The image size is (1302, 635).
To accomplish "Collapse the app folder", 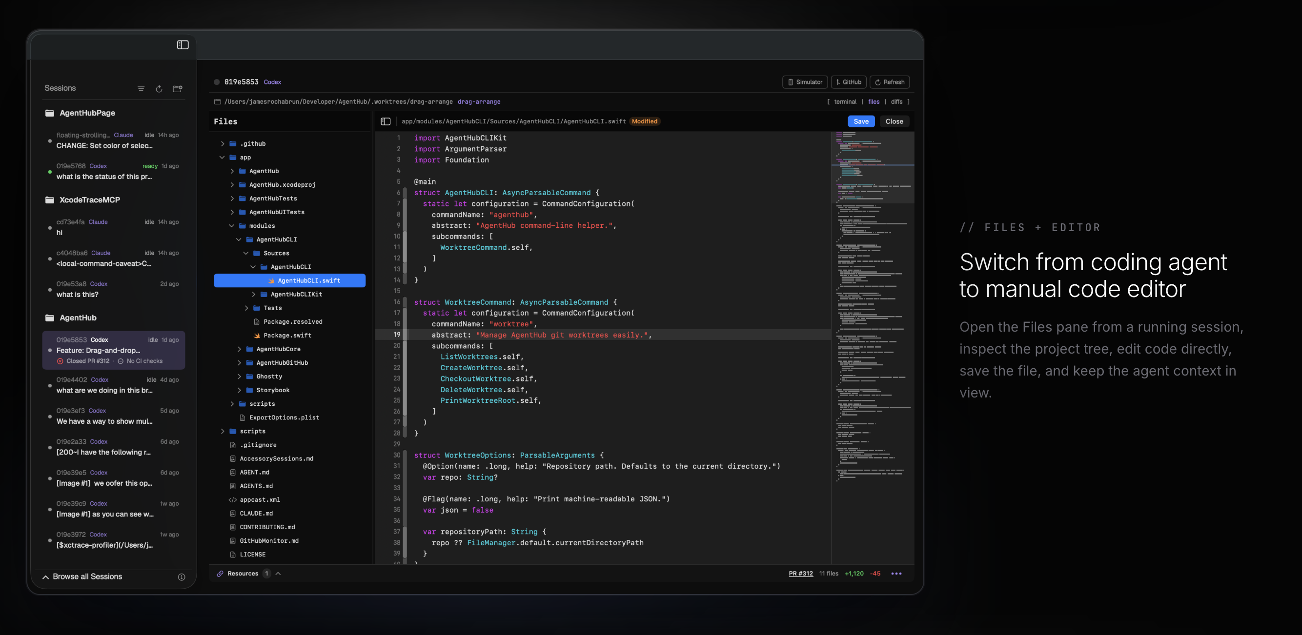I will point(223,157).
